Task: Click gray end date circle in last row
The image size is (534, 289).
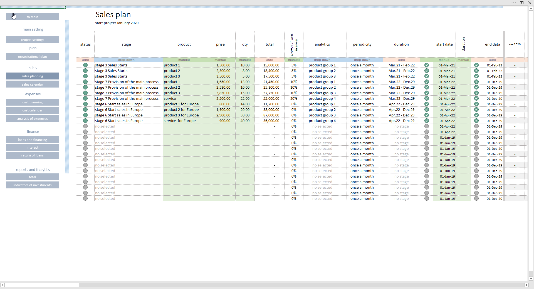Action: pyautogui.click(x=476, y=198)
